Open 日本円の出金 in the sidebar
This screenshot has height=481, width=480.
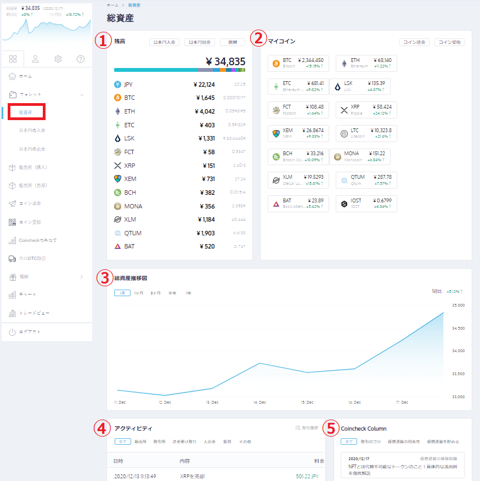(x=32, y=149)
